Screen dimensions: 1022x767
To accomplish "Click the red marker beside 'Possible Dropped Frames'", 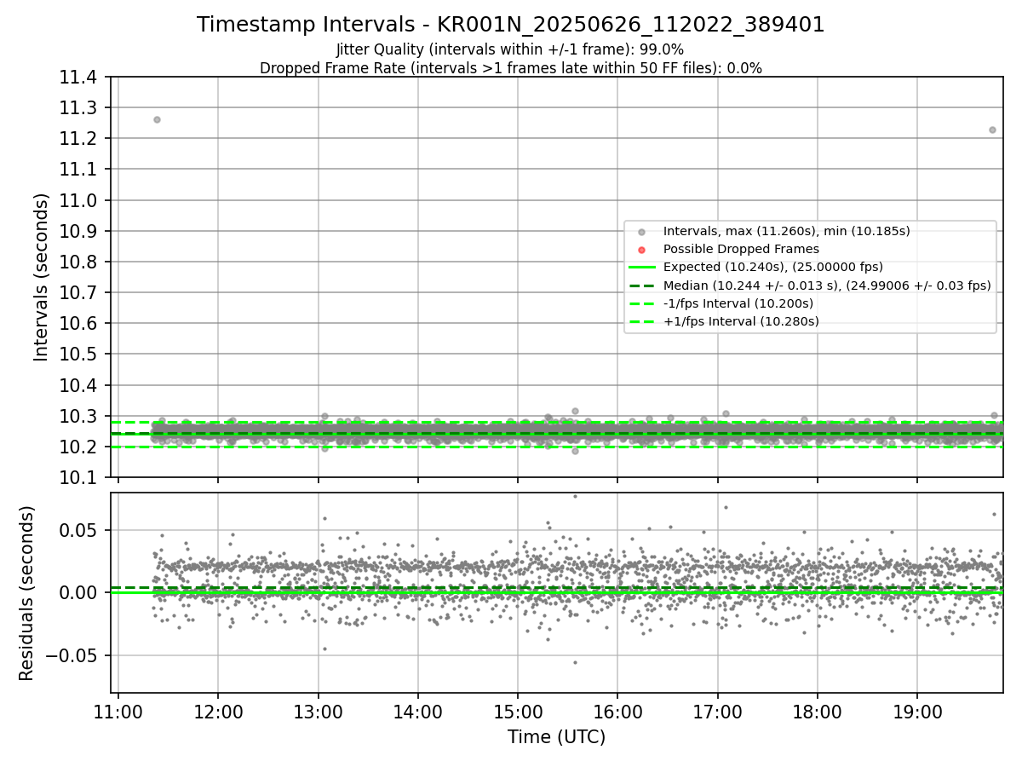I will click(x=641, y=250).
